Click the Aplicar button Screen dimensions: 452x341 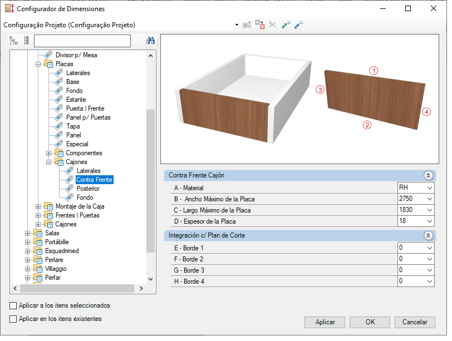coord(325,322)
